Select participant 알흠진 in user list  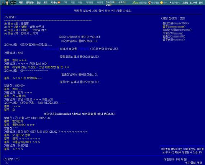pyautogui.click(x=174, y=36)
